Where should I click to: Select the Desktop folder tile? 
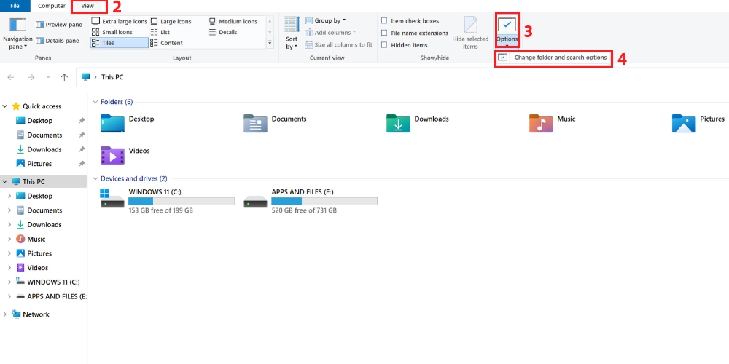point(127,123)
